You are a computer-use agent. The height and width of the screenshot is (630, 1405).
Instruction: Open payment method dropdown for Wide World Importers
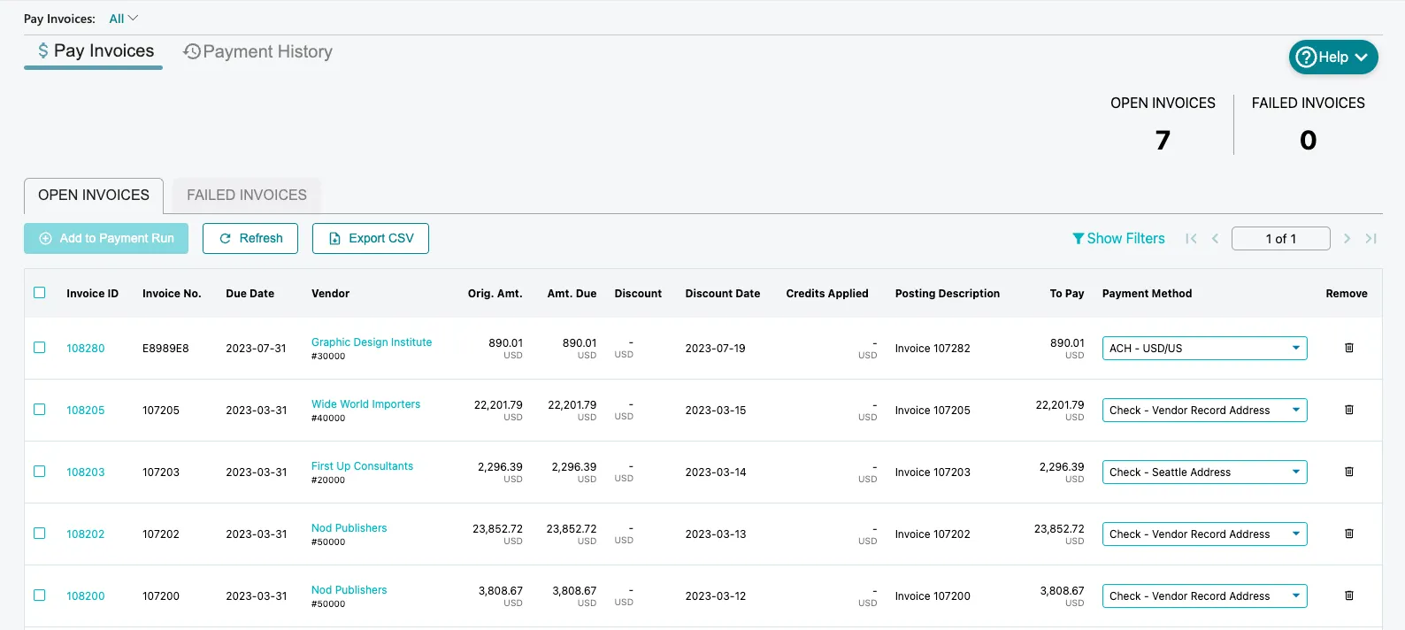click(1204, 410)
